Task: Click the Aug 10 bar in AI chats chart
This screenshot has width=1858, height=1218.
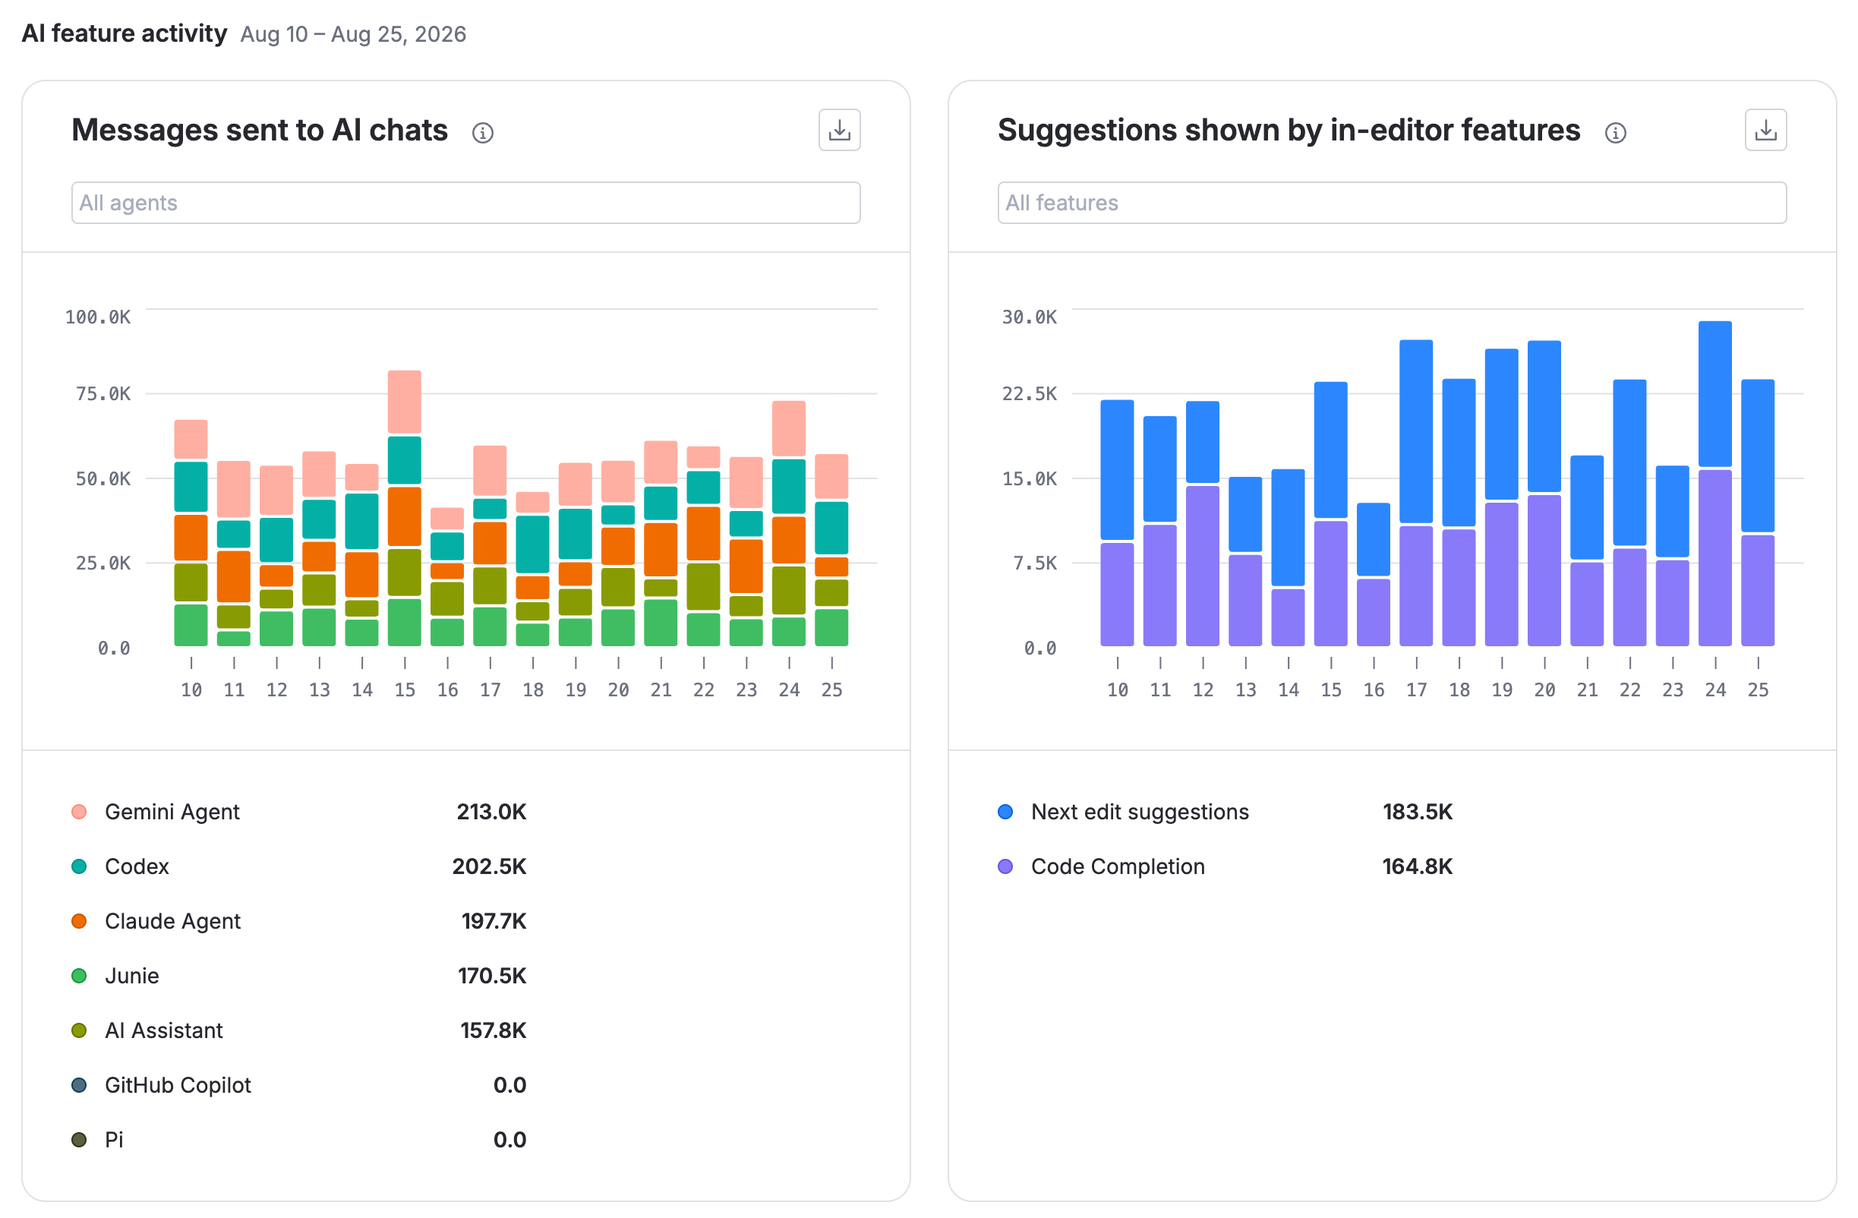Action: [191, 533]
